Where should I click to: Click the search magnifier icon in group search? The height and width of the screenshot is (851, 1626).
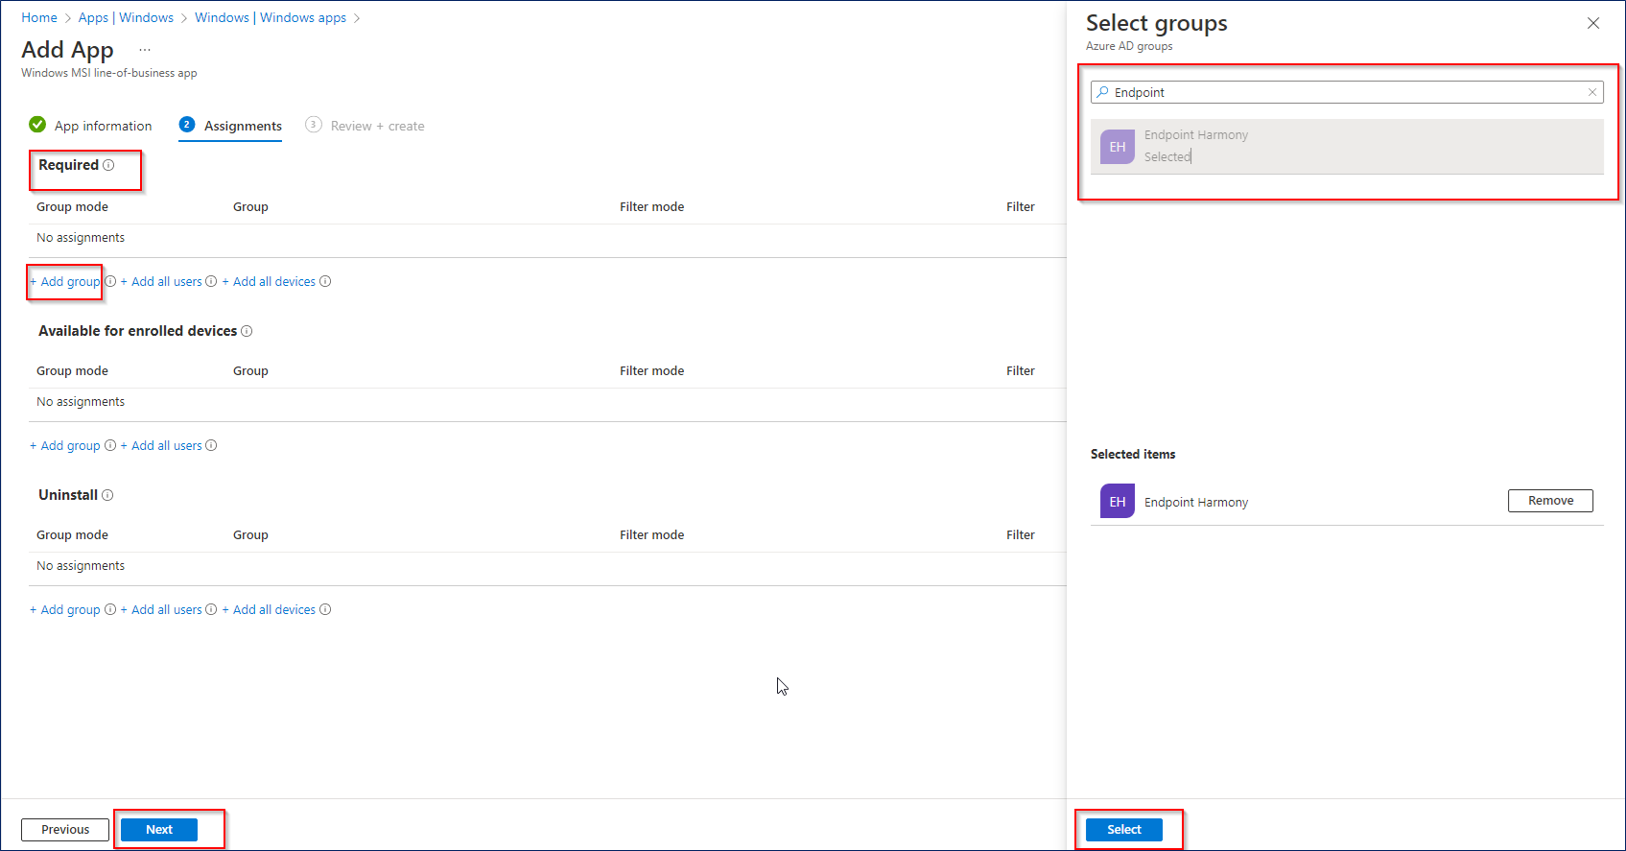[1103, 92]
